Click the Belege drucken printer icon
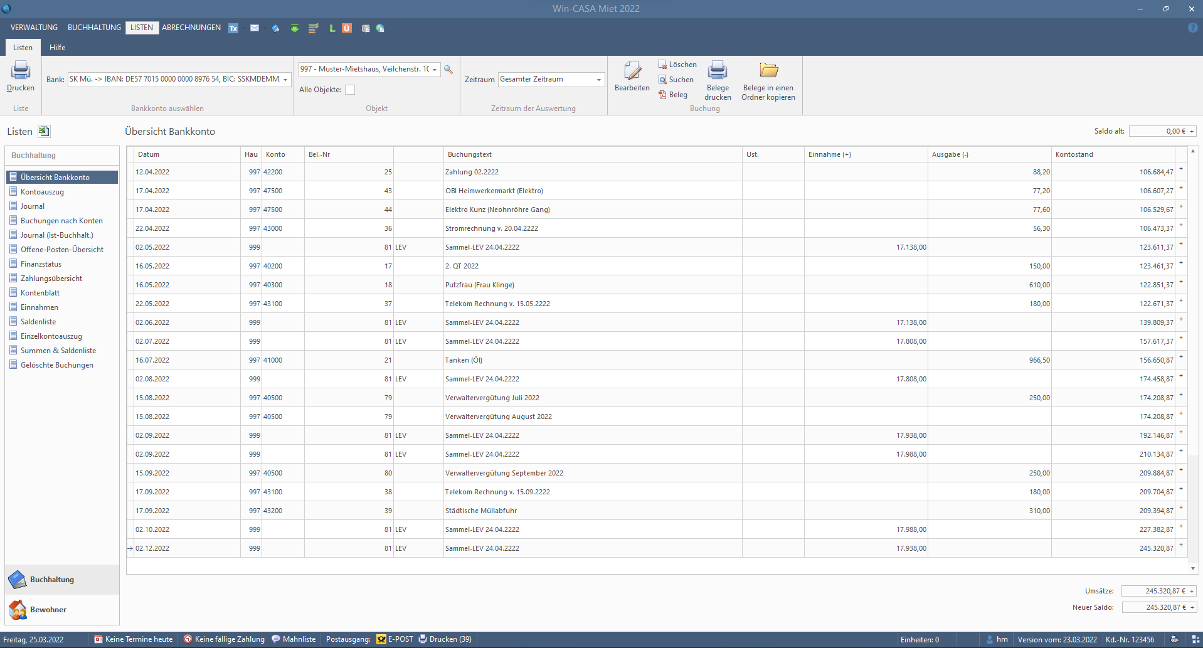 click(x=718, y=70)
